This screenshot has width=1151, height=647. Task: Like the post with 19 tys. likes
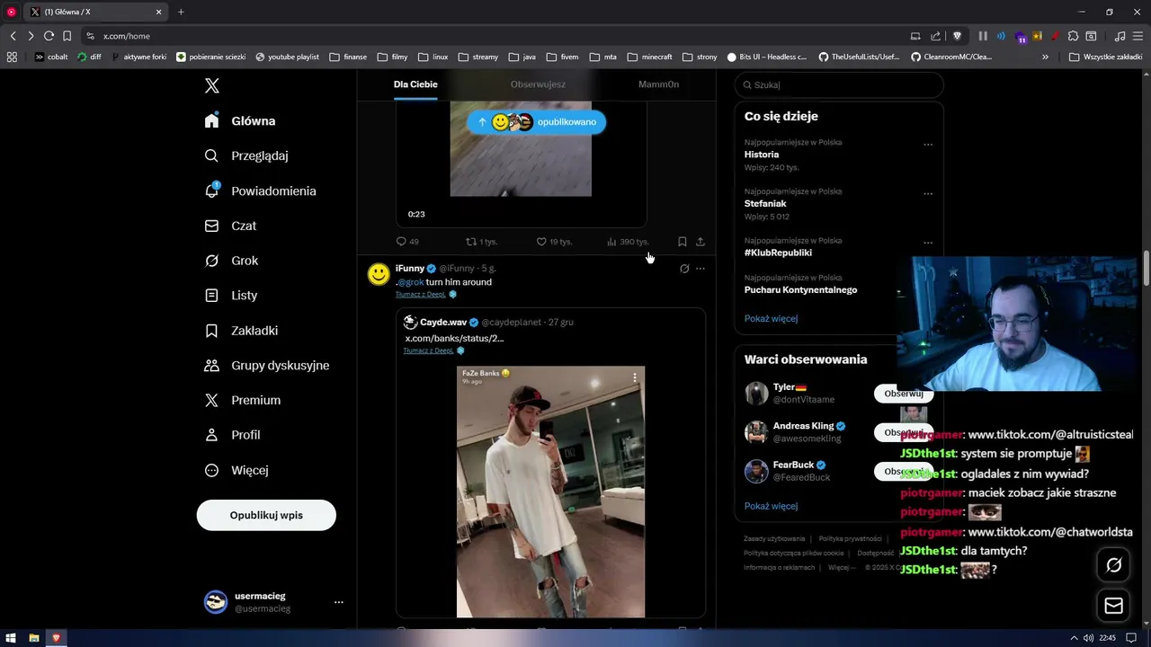click(x=554, y=242)
